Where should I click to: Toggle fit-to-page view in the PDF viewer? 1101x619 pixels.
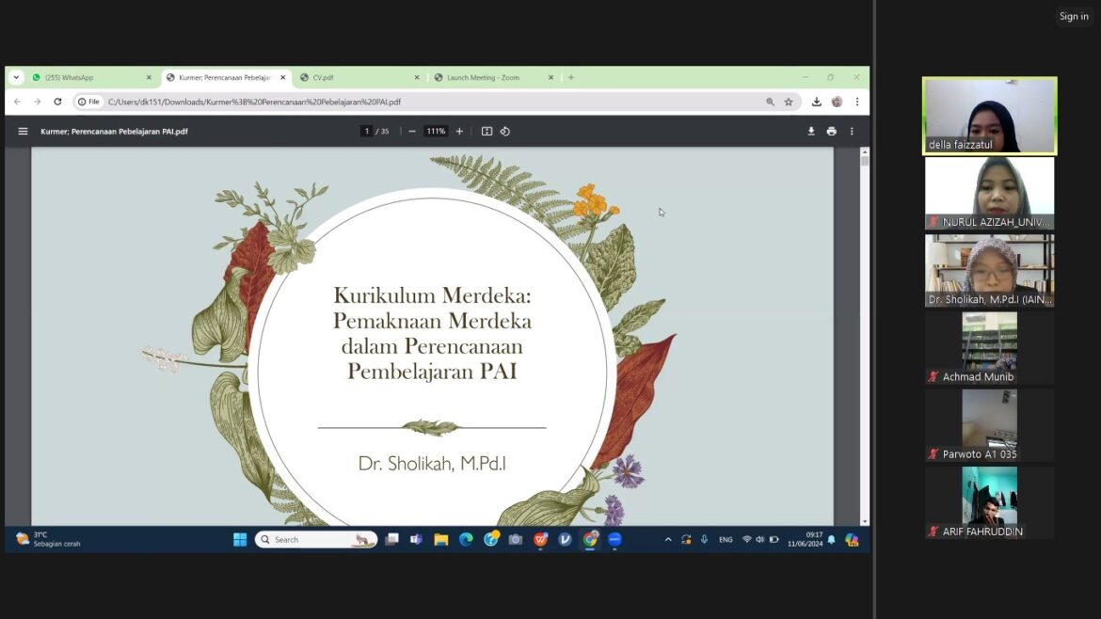(x=486, y=131)
